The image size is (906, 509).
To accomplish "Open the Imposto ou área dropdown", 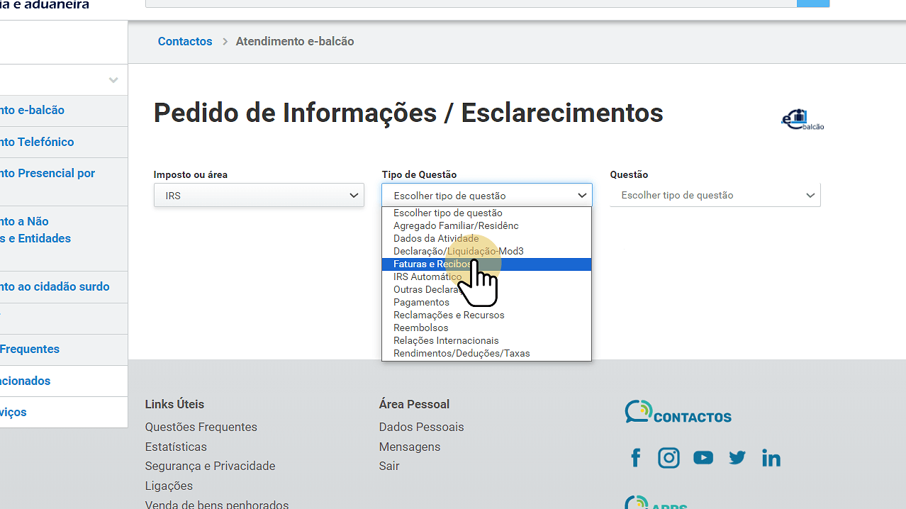I will tap(259, 196).
